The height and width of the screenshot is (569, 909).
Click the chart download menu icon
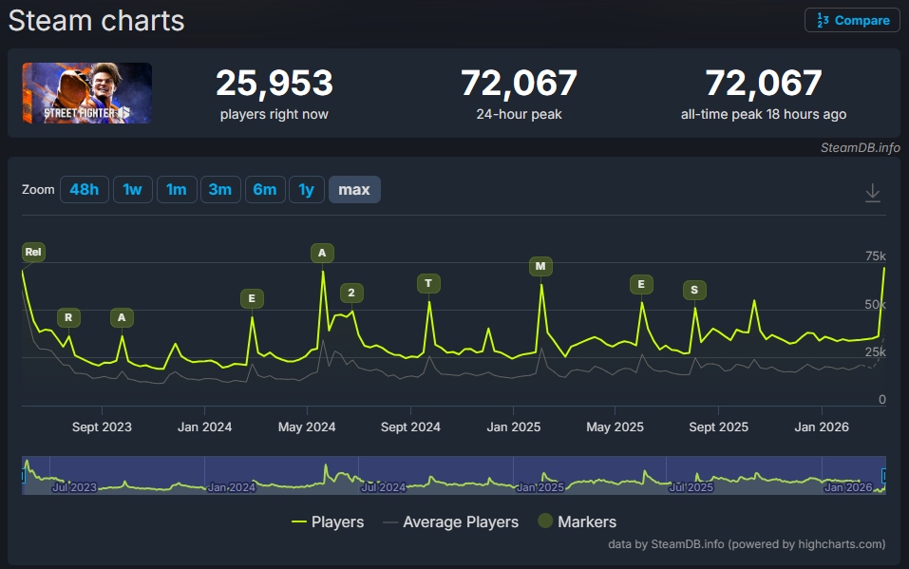coord(873,193)
